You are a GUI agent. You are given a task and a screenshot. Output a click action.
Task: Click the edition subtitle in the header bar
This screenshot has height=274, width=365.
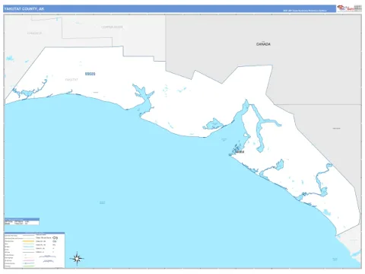coord(305,11)
